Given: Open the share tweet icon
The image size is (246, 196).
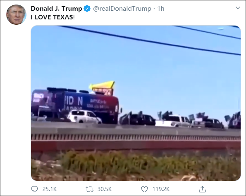Looking at the screenshot, I should pos(203,189).
